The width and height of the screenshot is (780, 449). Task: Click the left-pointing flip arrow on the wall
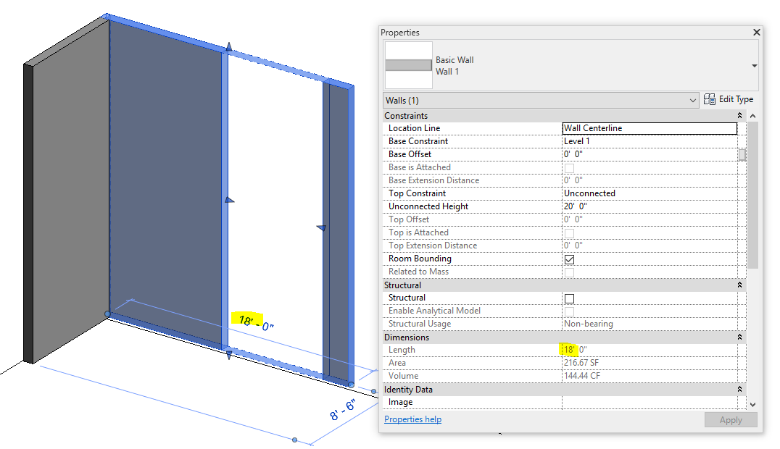[321, 227]
